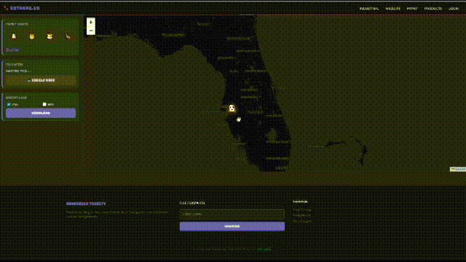Viewport: 466px width, 262px height.
Task: Open the Products nav item
Action: click(x=433, y=9)
